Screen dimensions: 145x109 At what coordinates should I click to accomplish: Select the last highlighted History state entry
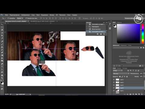[x=96, y=31]
